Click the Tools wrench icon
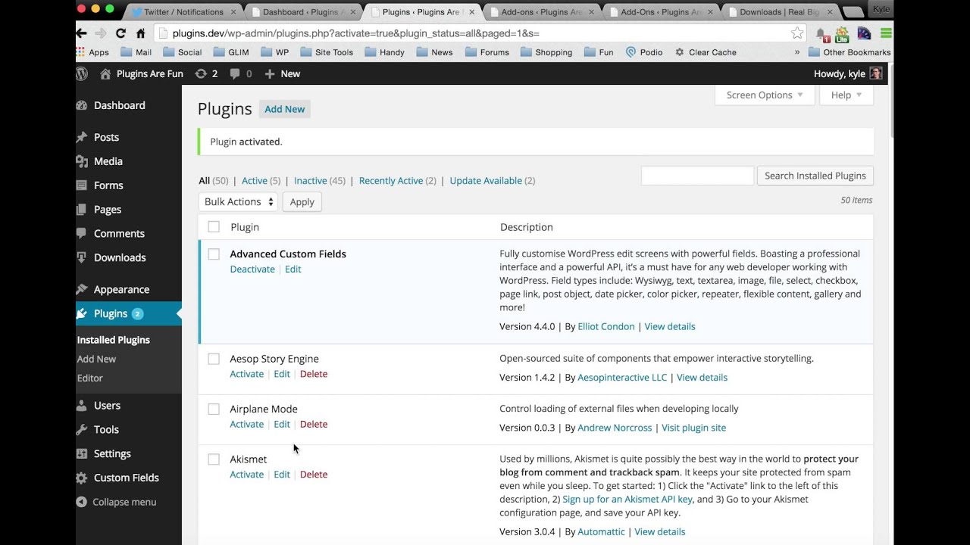 82,429
